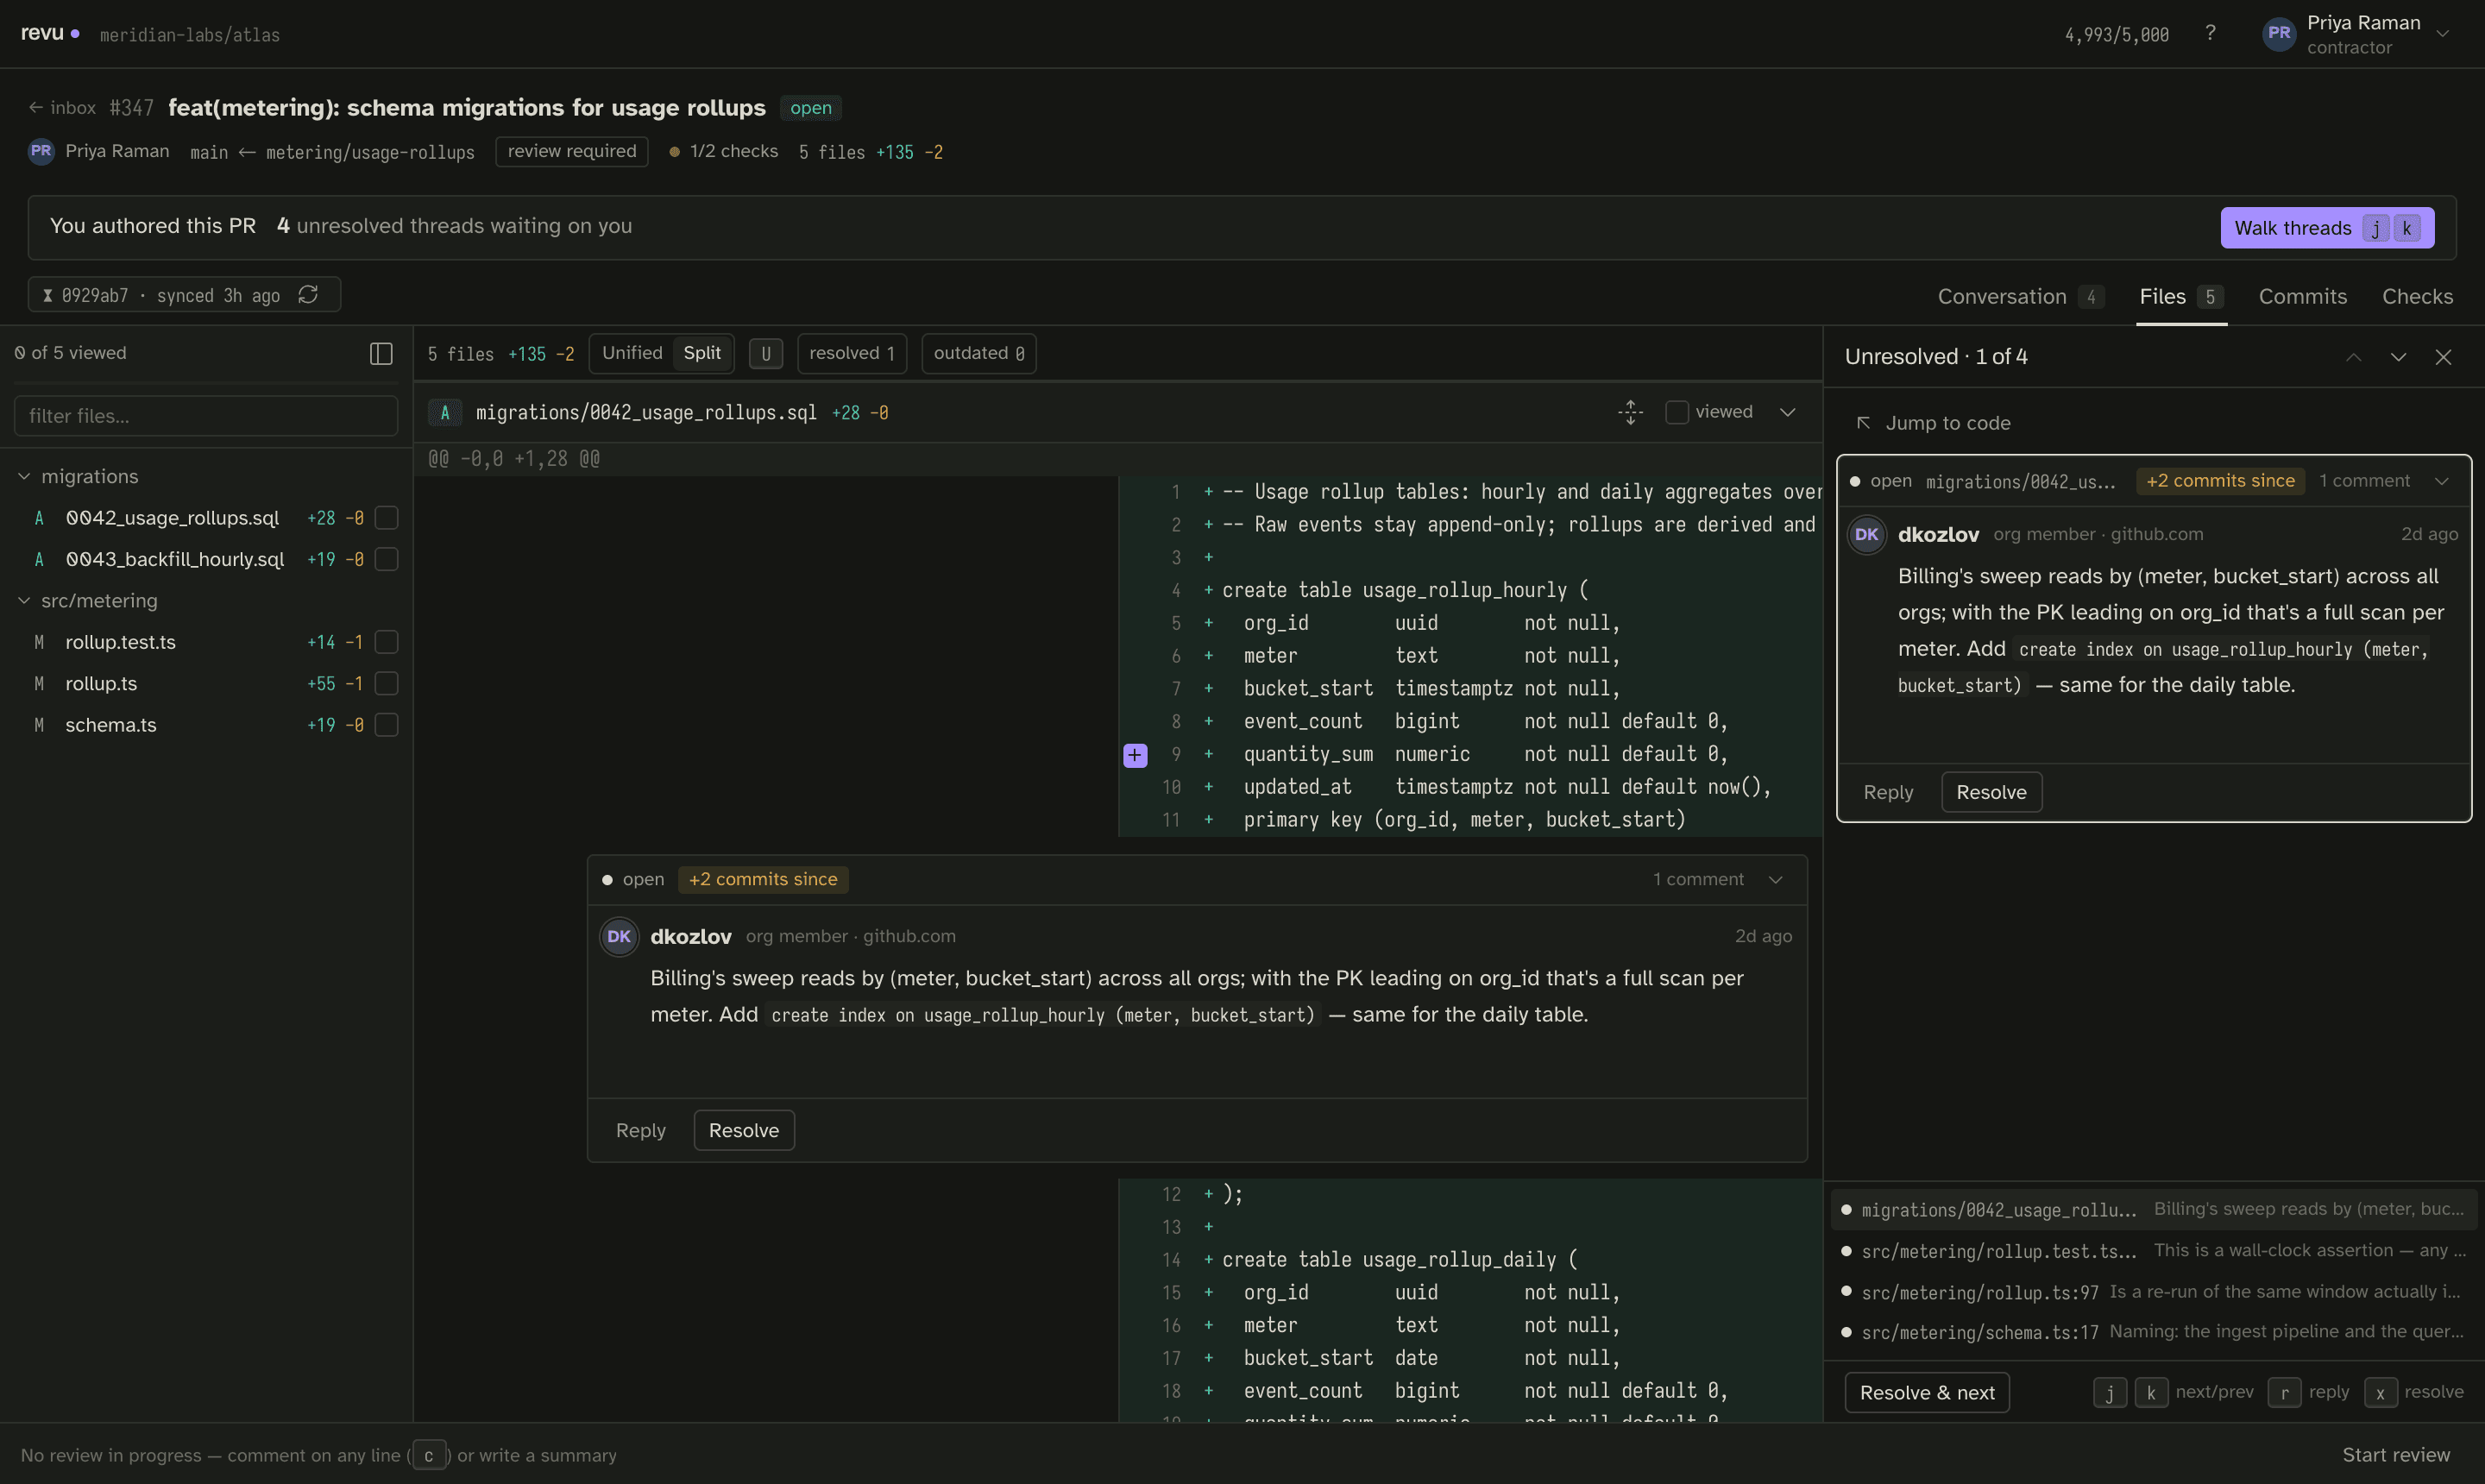2485x1484 pixels.
Task: Click Resolve & next button
Action: point(1927,1393)
